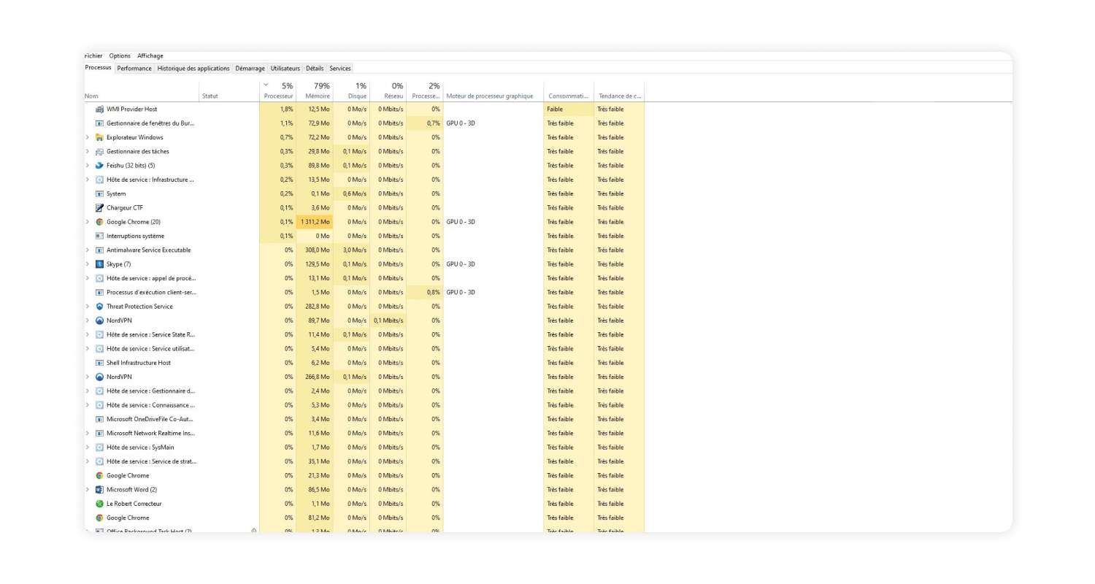The width and height of the screenshot is (1095, 584).
Task: Click the NordVPN icon with 89,7 Mo memory
Action: (99, 320)
